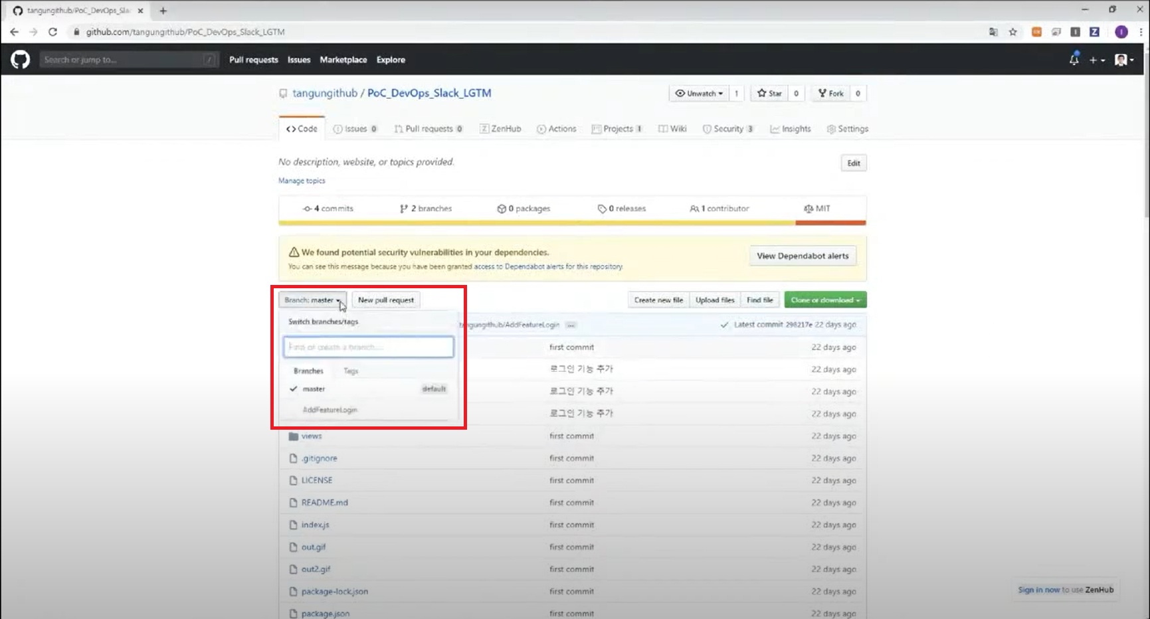Open the LICENSE file
The height and width of the screenshot is (619, 1150).
[x=316, y=480]
